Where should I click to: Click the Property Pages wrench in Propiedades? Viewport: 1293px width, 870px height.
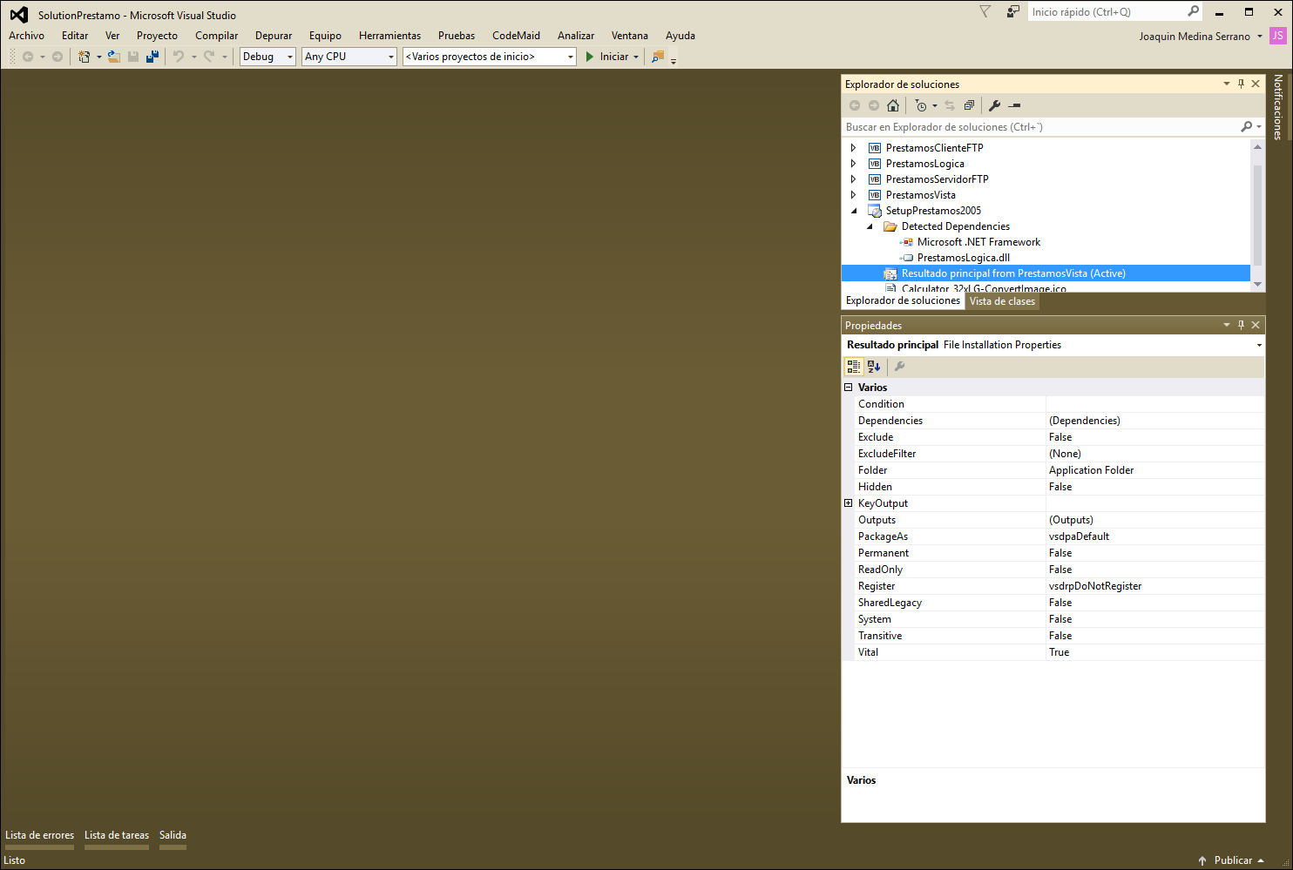click(900, 367)
